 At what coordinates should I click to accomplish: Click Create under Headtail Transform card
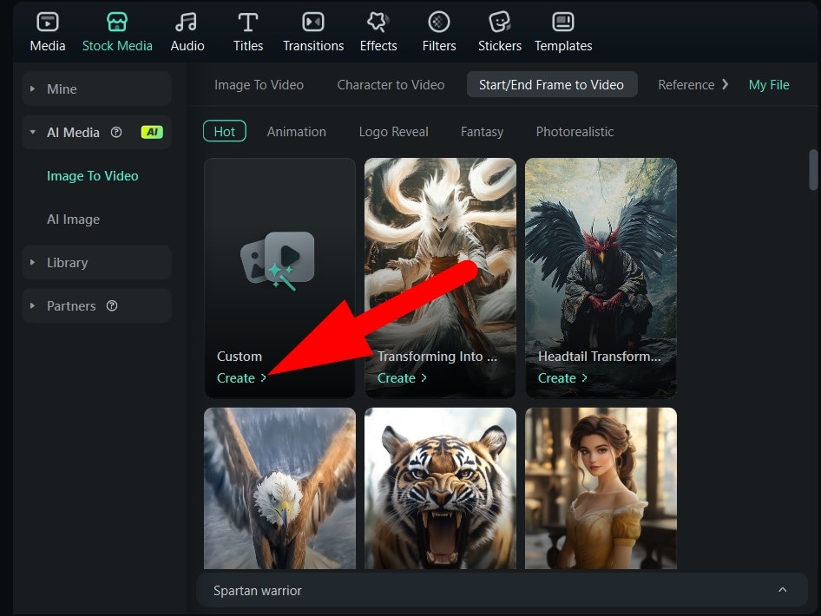pos(563,378)
